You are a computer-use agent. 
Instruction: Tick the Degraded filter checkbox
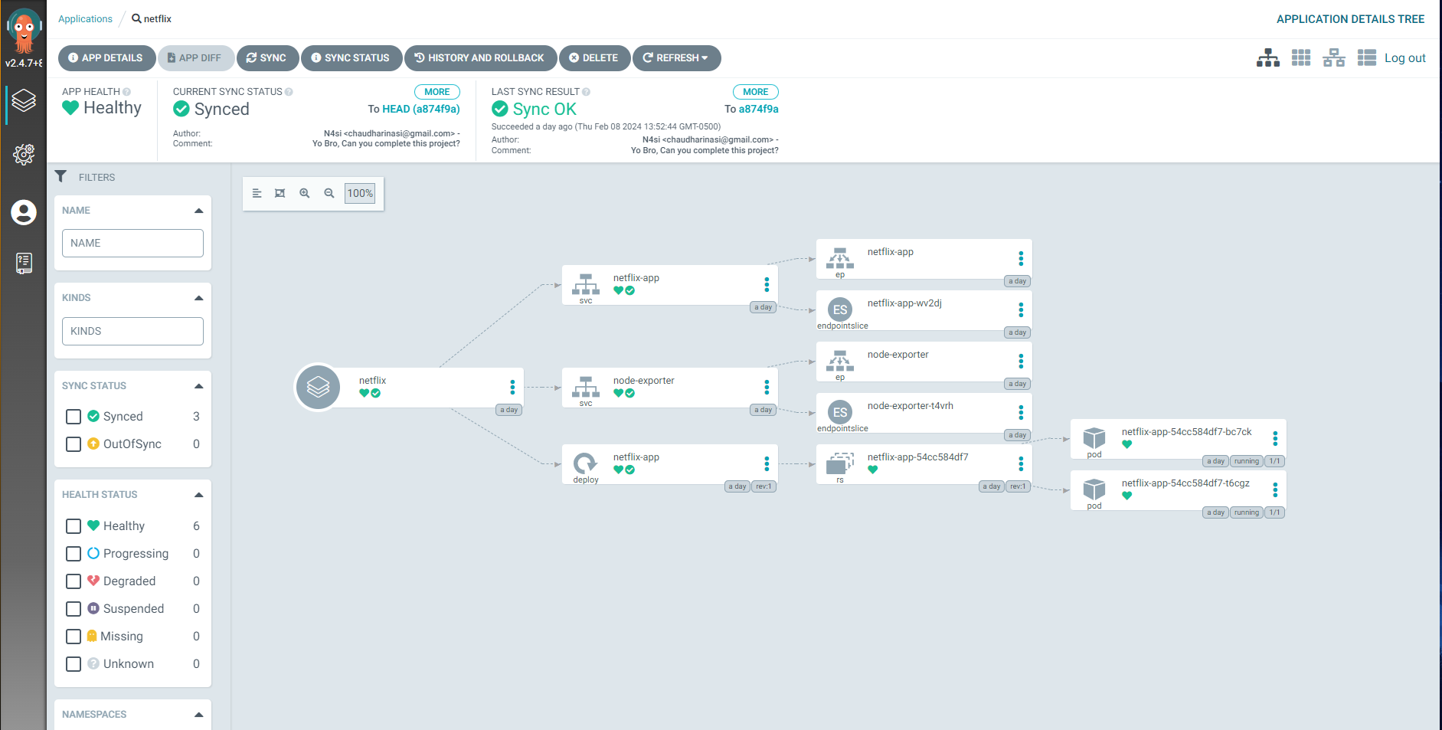[x=74, y=581]
